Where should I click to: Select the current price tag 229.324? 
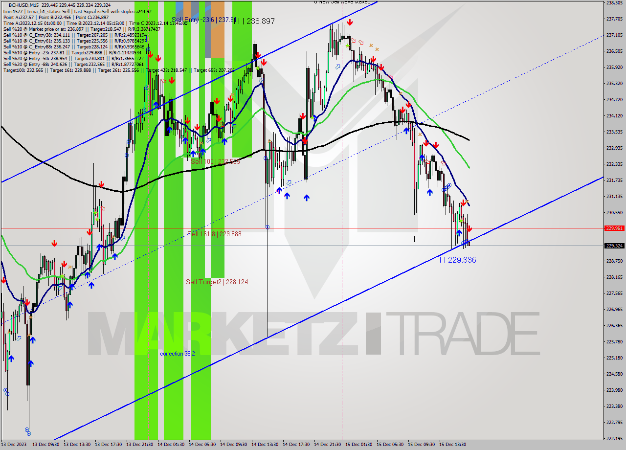[614, 246]
